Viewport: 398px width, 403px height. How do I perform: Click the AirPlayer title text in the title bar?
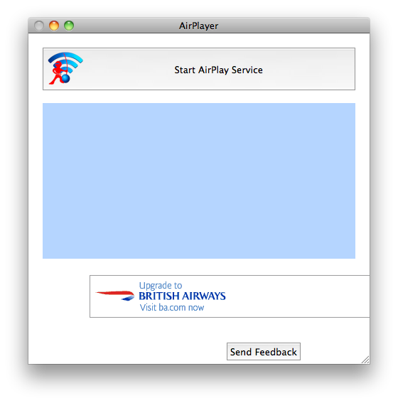click(x=198, y=26)
